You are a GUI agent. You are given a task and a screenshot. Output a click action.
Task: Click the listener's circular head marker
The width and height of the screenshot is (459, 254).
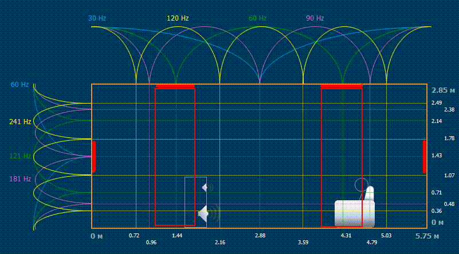(x=361, y=184)
